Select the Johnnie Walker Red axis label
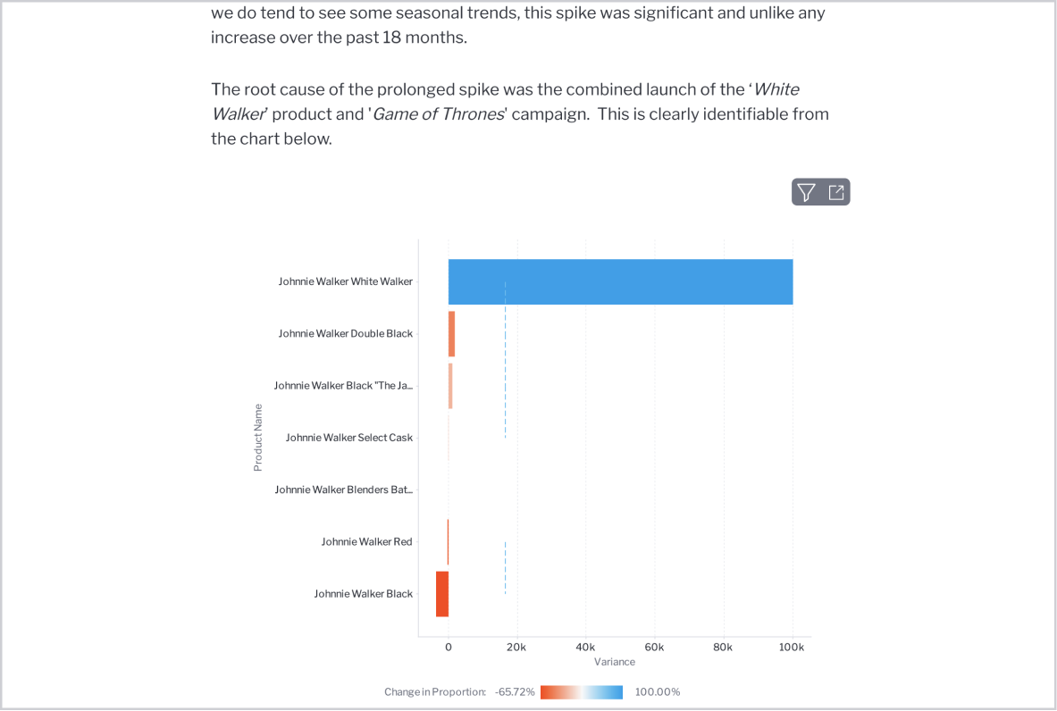 tap(367, 541)
